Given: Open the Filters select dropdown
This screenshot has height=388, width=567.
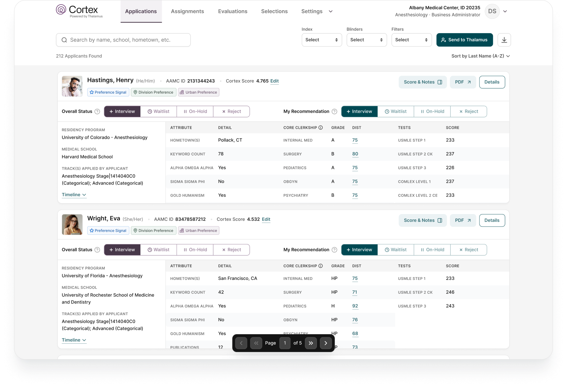Looking at the screenshot, I should point(411,40).
